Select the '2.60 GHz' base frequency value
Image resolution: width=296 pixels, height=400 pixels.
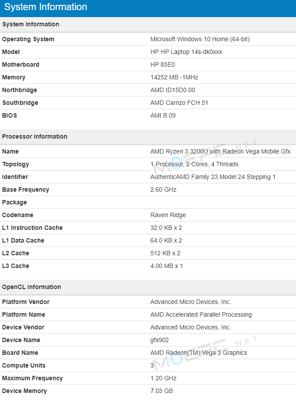tap(163, 189)
